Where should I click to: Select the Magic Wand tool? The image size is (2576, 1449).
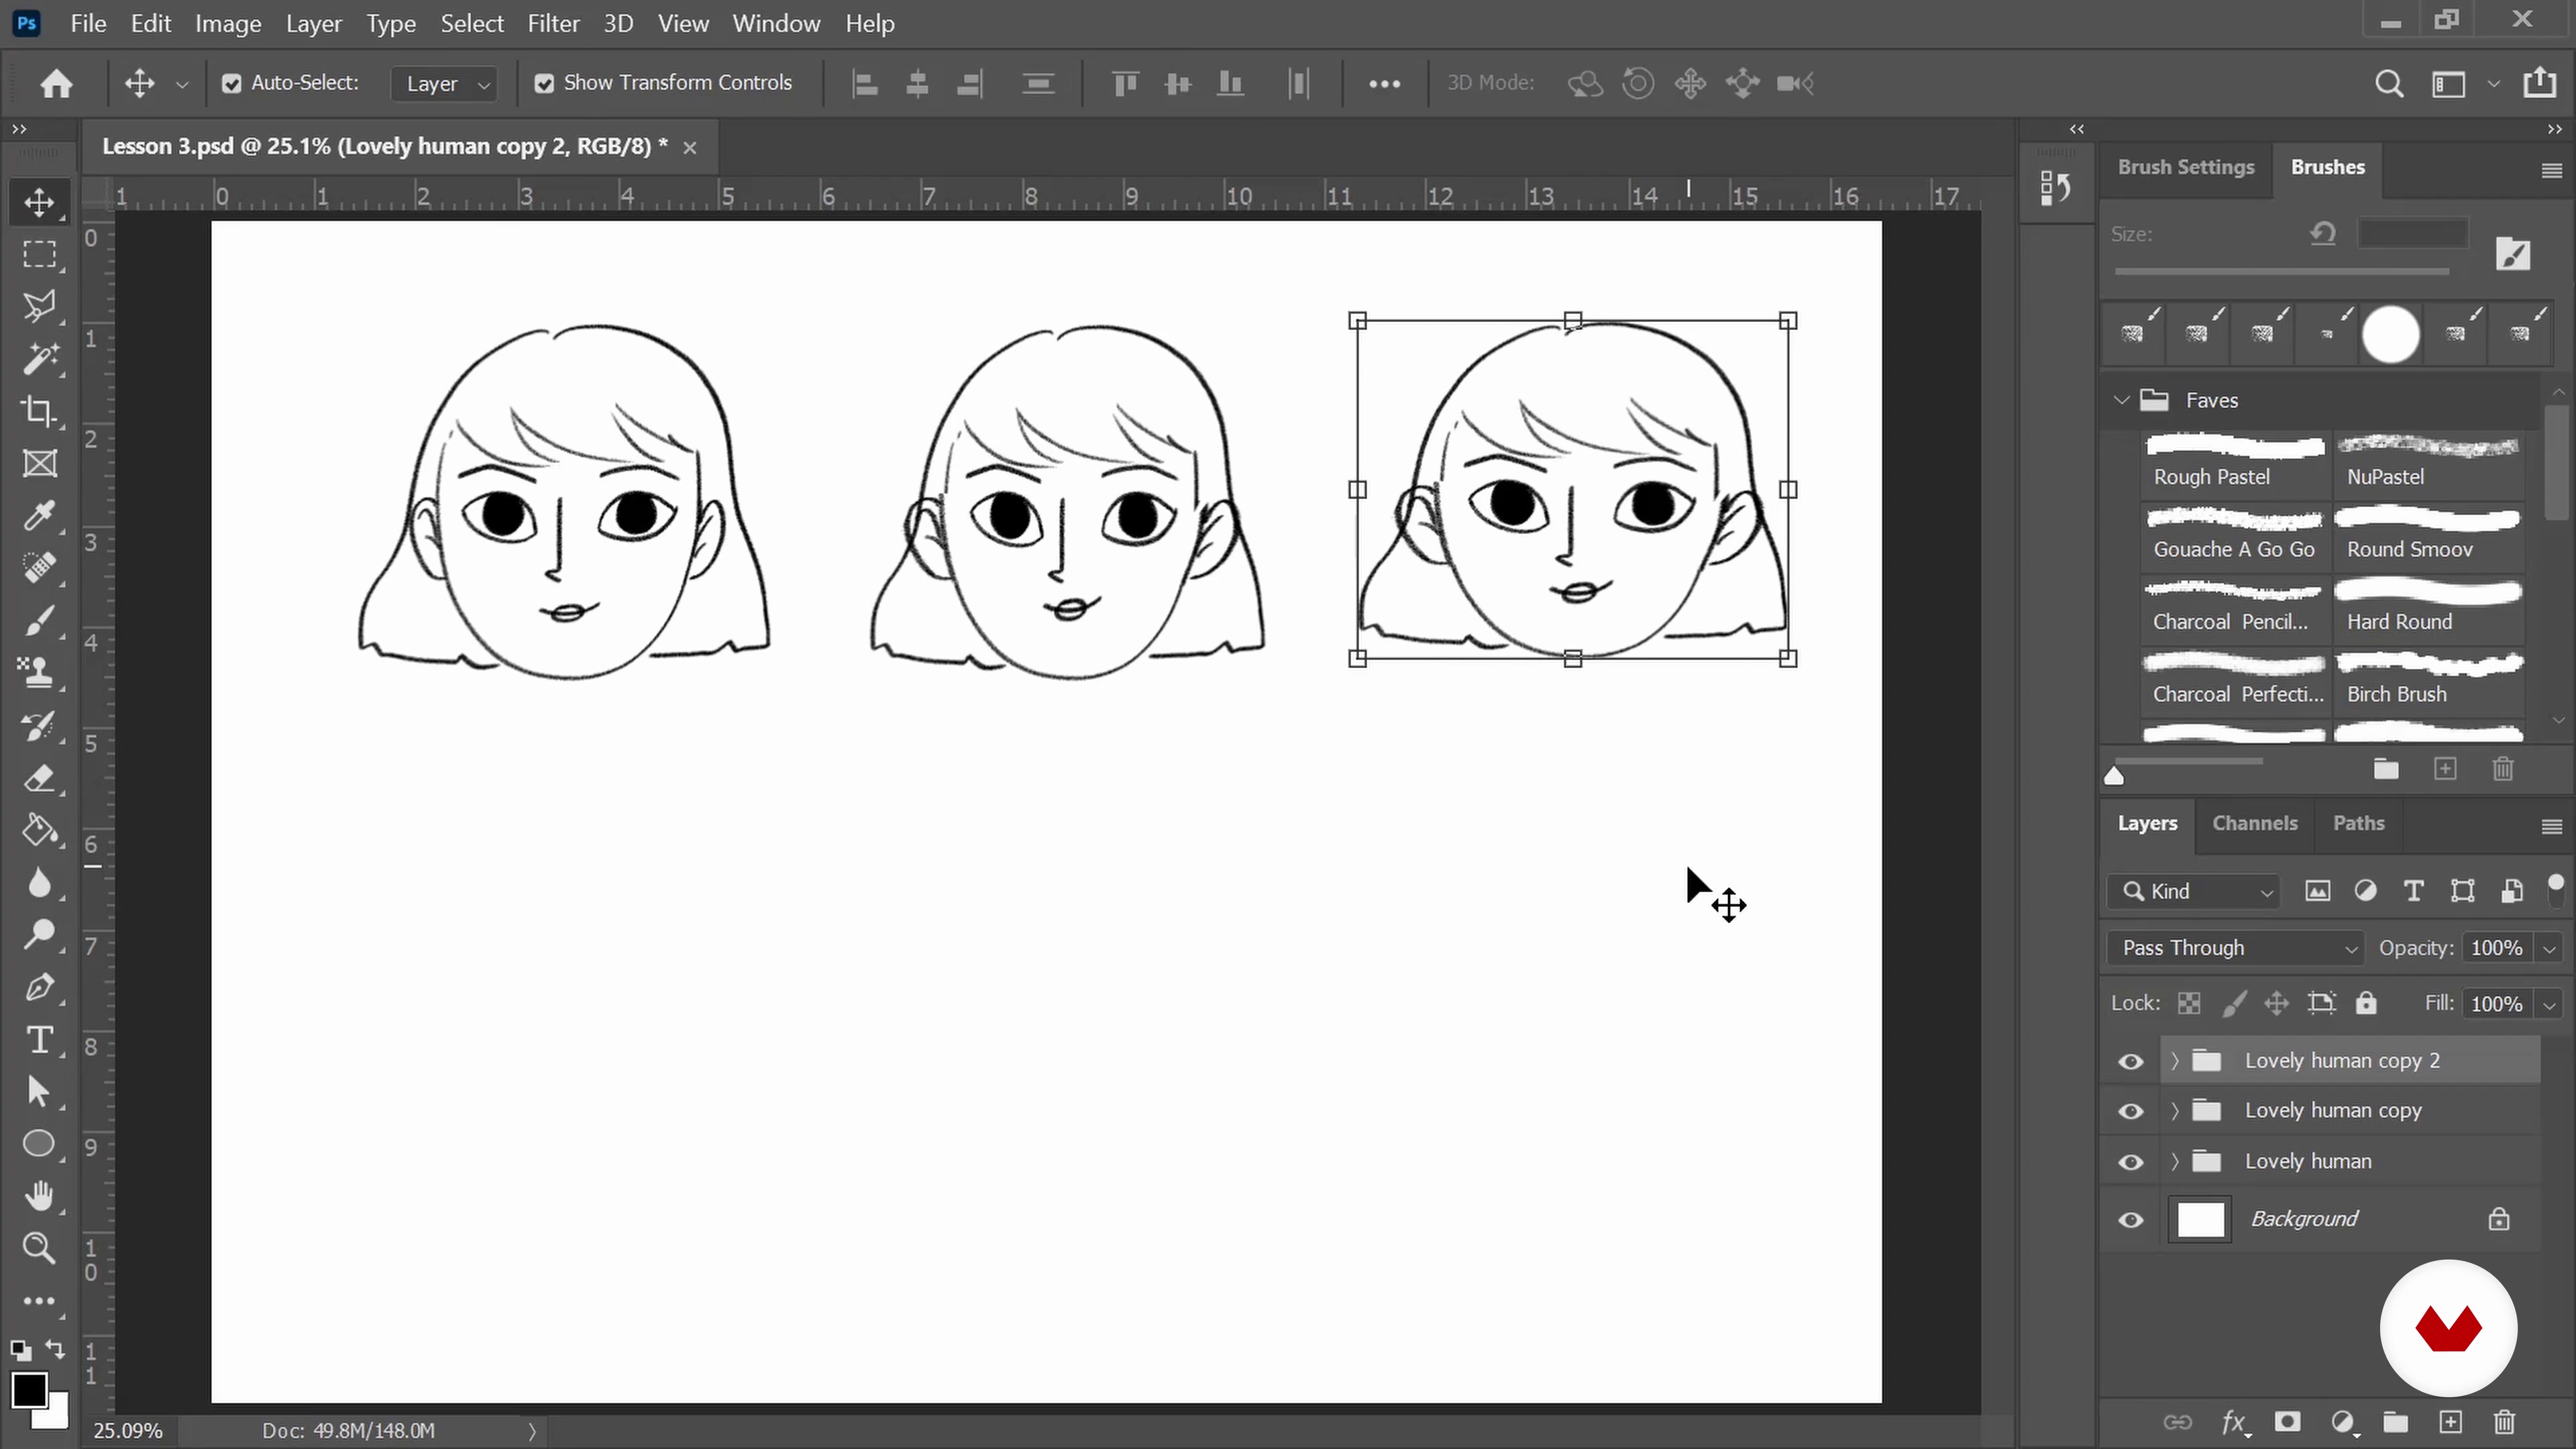[x=40, y=358]
